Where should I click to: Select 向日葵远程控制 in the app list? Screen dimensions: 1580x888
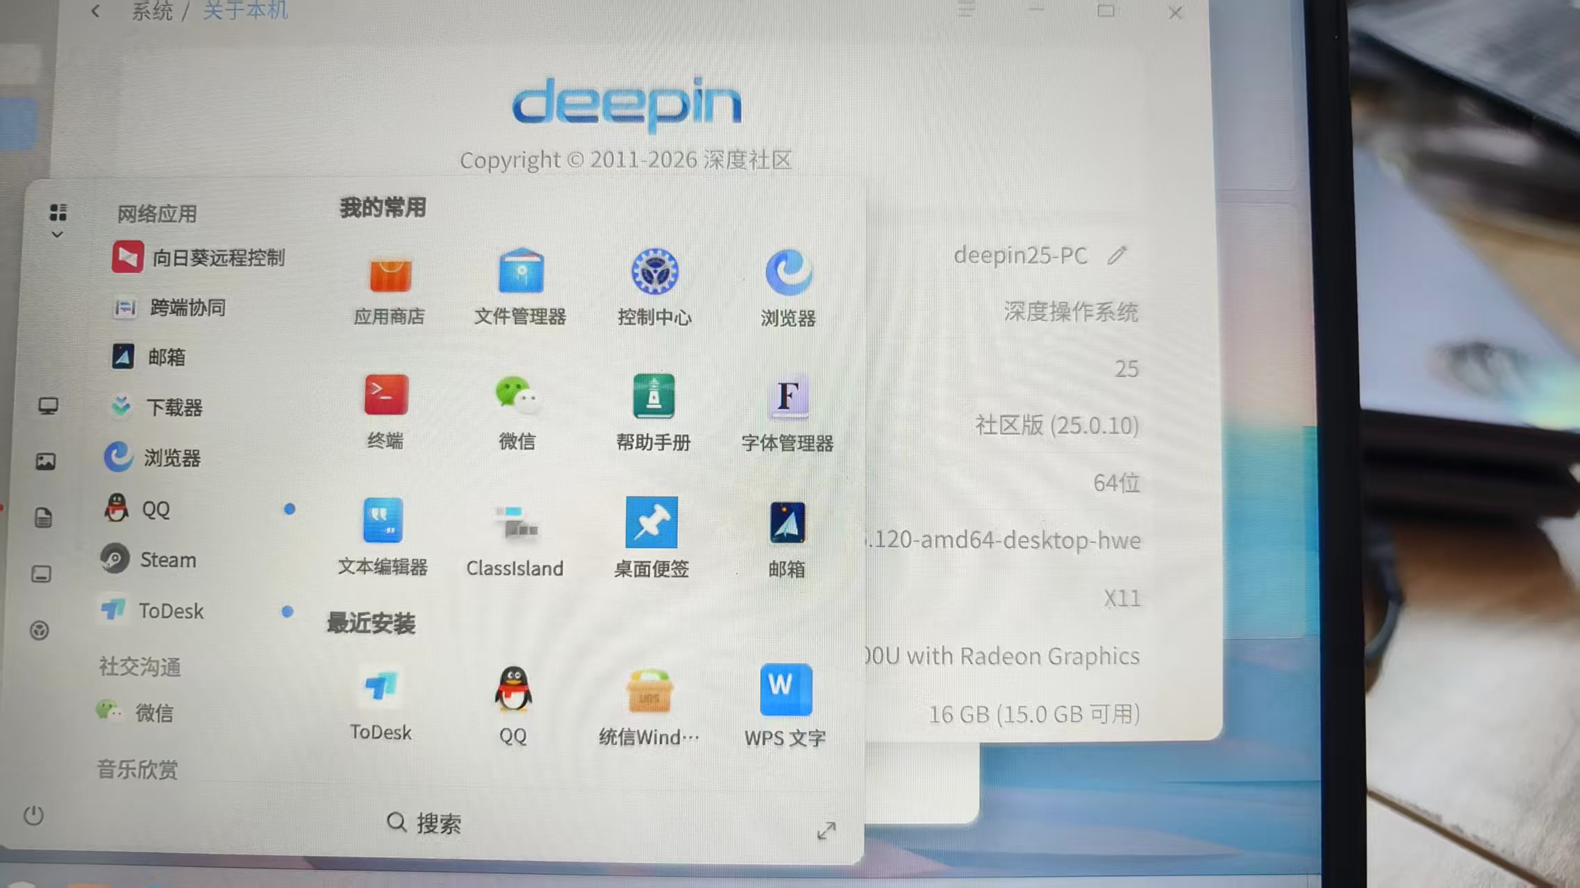[x=217, y=258]
